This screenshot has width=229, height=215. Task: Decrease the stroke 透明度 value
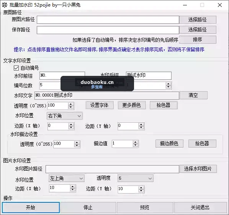(x=77, y=146)
